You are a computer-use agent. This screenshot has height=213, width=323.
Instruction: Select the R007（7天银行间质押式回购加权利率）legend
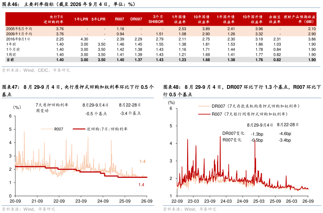tap(243, 114)
